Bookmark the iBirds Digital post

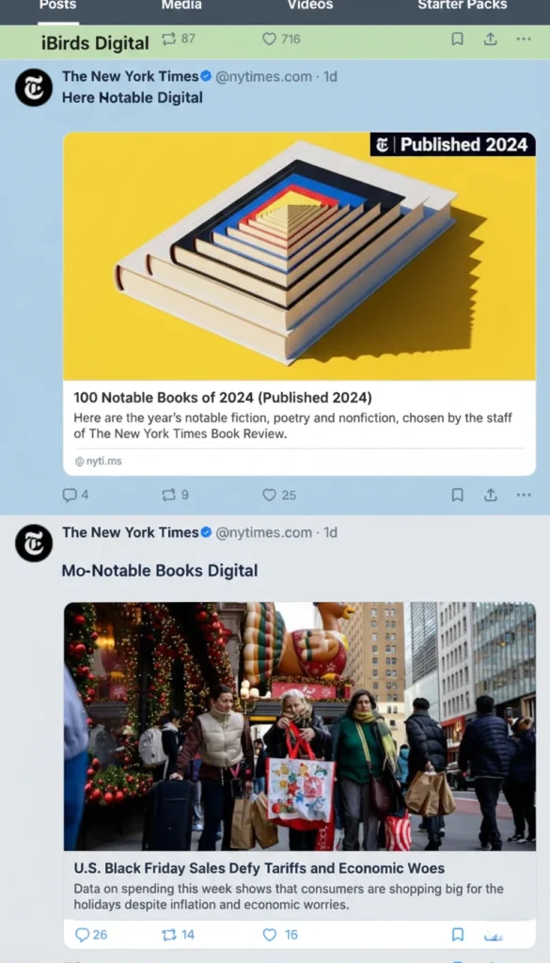(x=457, y=39)
